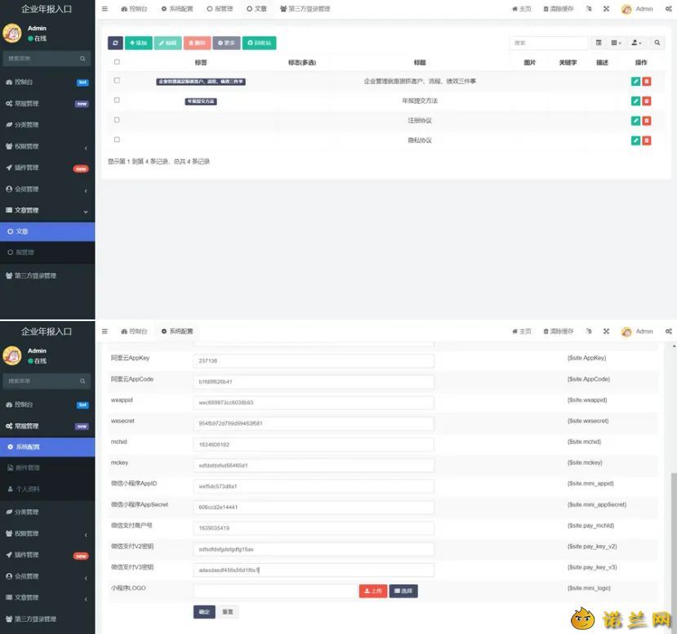Click the fullscreen icon in top header

click(606, 9)
